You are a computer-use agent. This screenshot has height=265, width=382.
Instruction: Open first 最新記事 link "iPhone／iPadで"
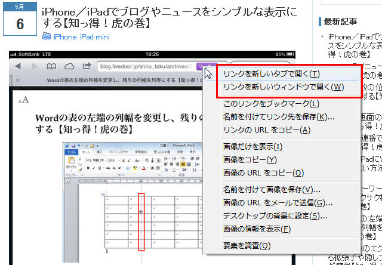coord(355,45)
